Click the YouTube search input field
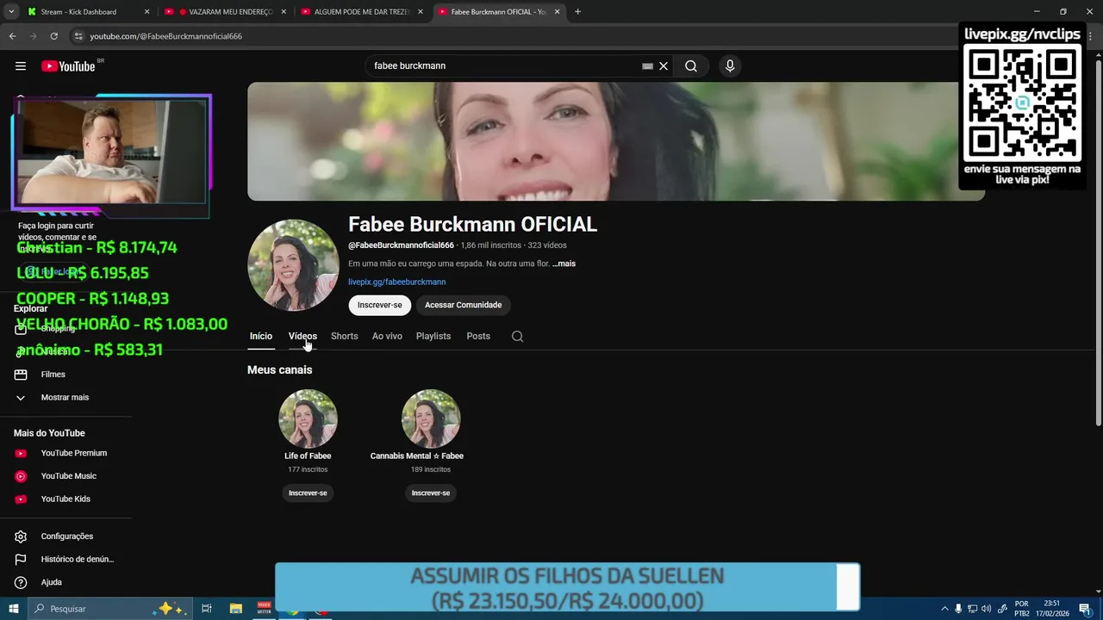This screenshot has width=1103, height=620. 504,66
